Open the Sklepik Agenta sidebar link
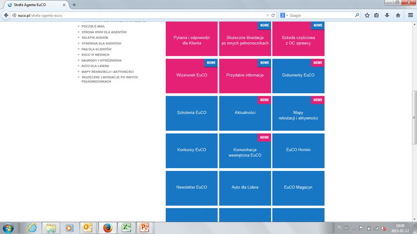The image size is (417, 234). [x=94, y=38]
